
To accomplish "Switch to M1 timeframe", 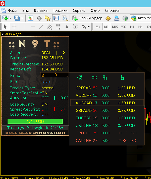I will (x=98, y=27).
